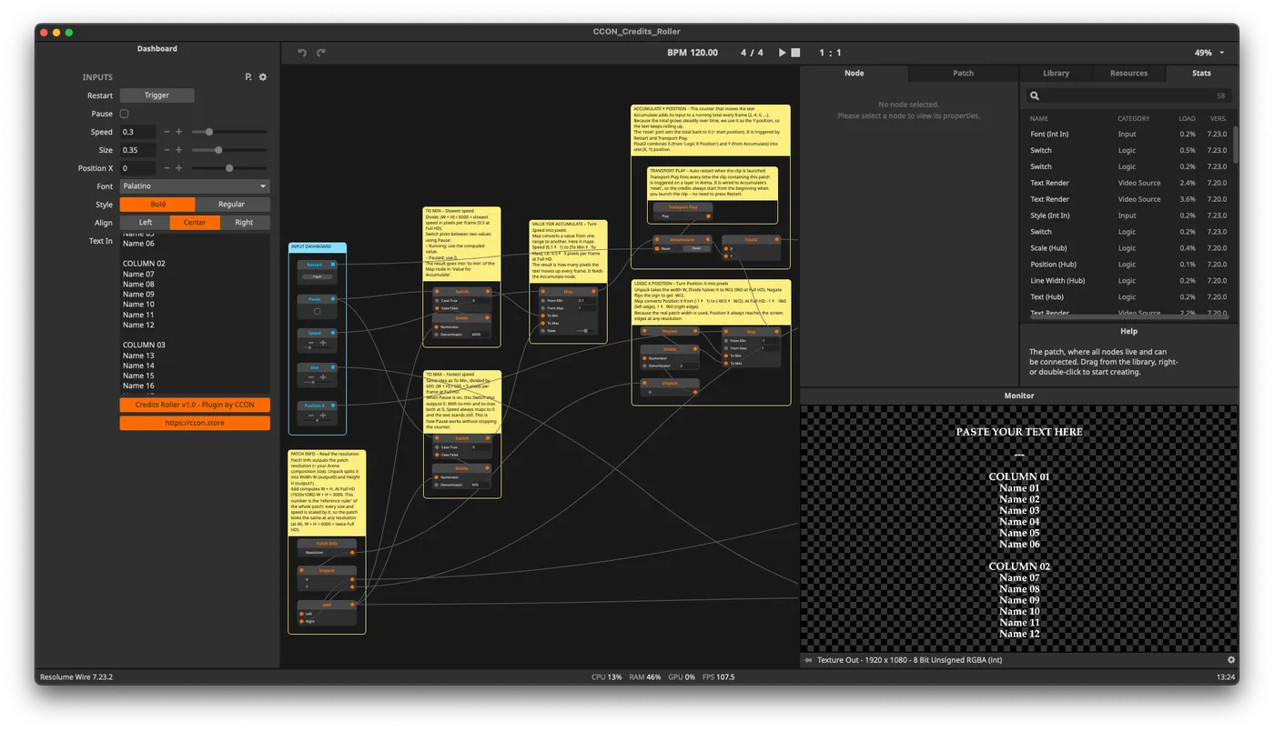The width and height of the screenshot is (1274, 731).
Task: Click the 4 / 4 time signature display
Action: coord(752,53)
